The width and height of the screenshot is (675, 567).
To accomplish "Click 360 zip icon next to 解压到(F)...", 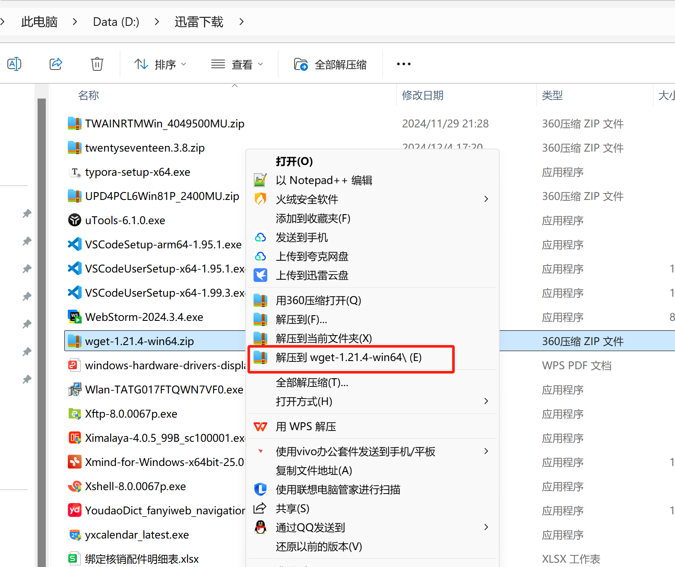I will point(260,319).
